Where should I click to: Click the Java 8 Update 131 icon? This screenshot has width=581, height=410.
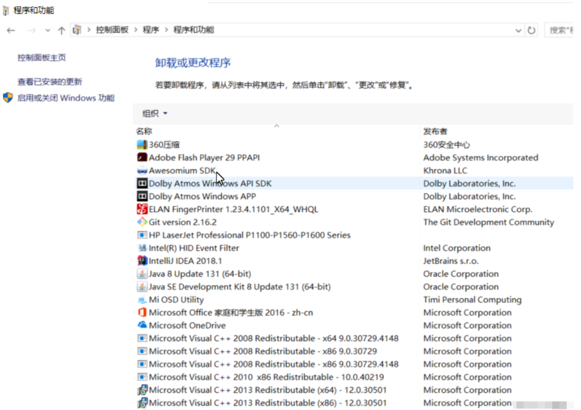point(142,273)
